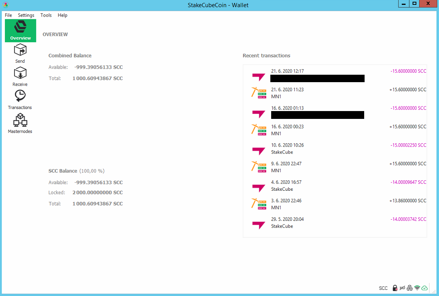
Task: Select the +15.60000000 SCC amount dated 16. 6. 2020 00:23
Action: 408,127
